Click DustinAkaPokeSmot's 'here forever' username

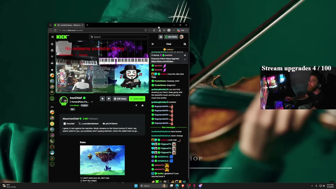(x=161, y=132)
